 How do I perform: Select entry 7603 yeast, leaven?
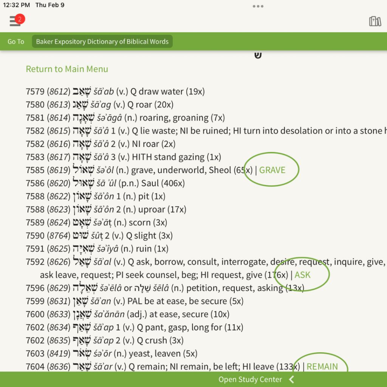tap(111, 353)
